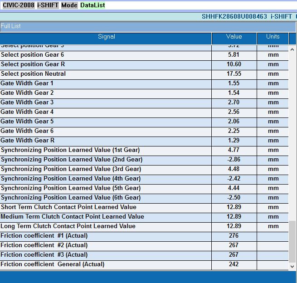
Task: Click value 10.60 for Gear R
Action: coord(234,64)
